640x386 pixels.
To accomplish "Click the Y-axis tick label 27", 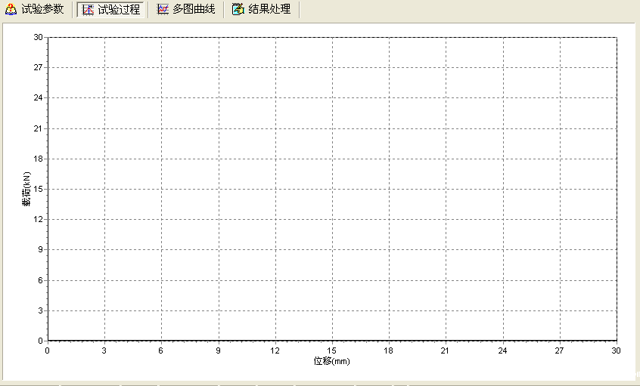I will point(37,68).
